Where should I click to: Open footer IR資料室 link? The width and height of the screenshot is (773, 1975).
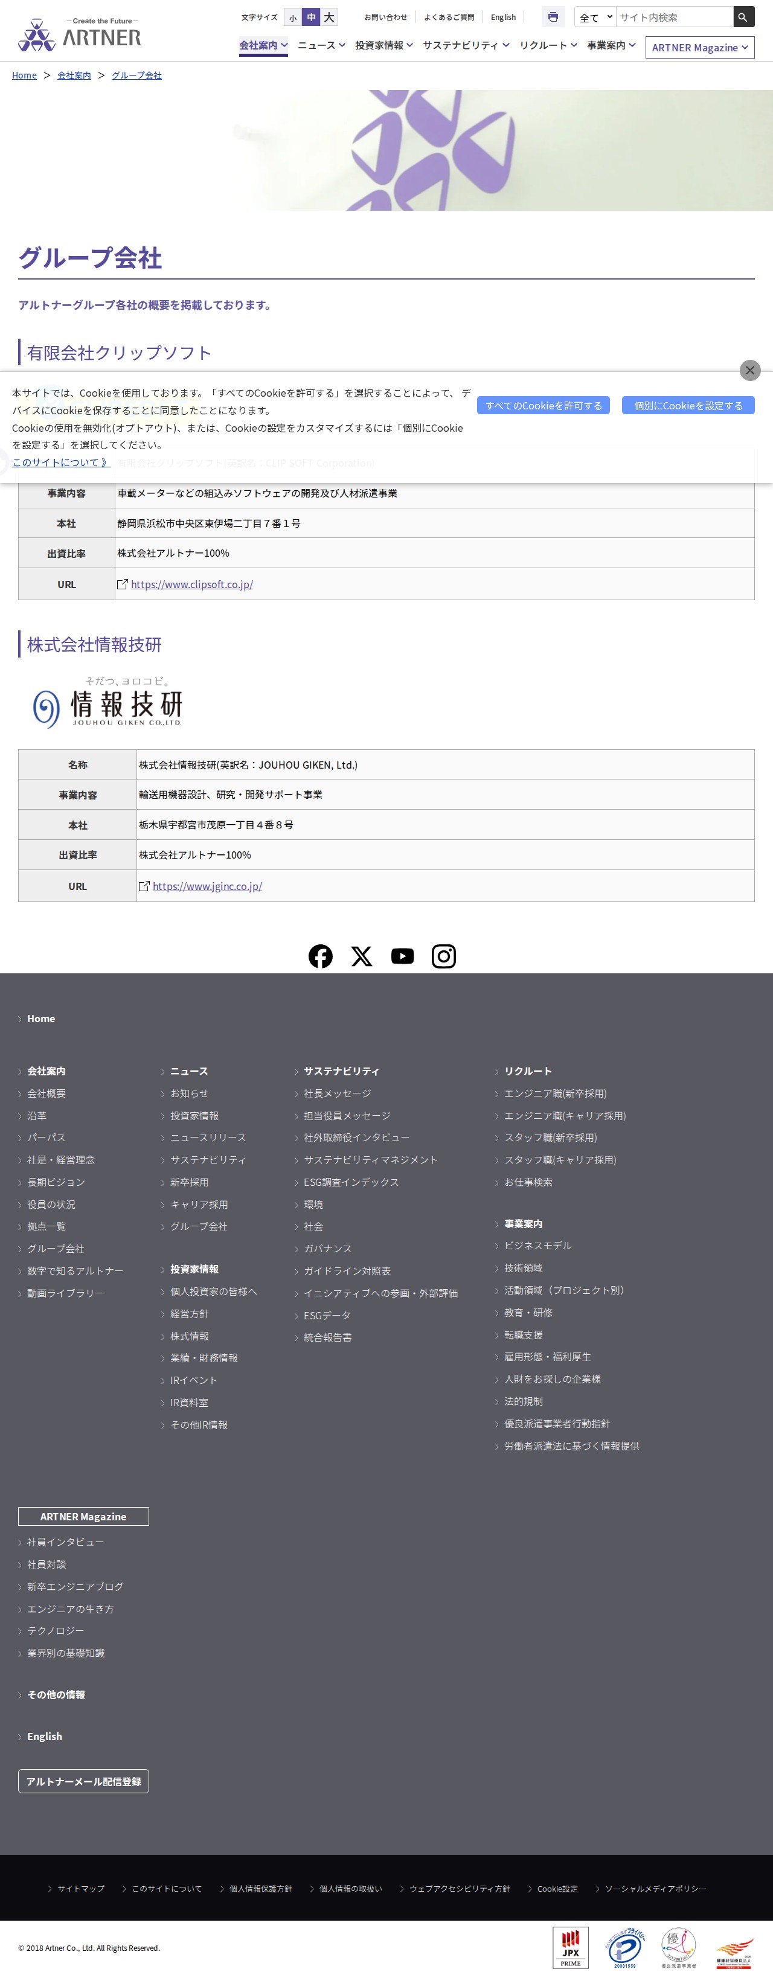(x=190, y=1403)
